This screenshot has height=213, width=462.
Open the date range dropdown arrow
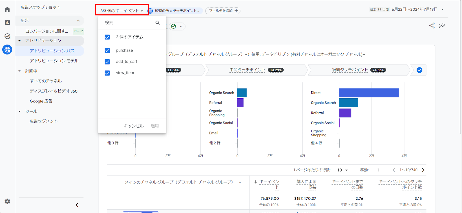click(x=442, y=10)
